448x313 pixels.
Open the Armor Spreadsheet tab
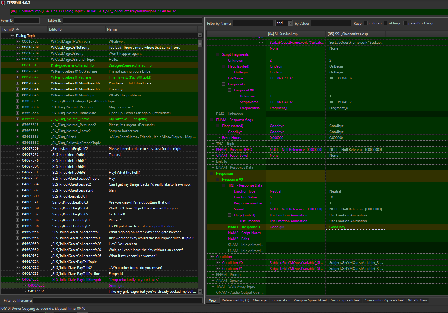click(x=345, y=300)
